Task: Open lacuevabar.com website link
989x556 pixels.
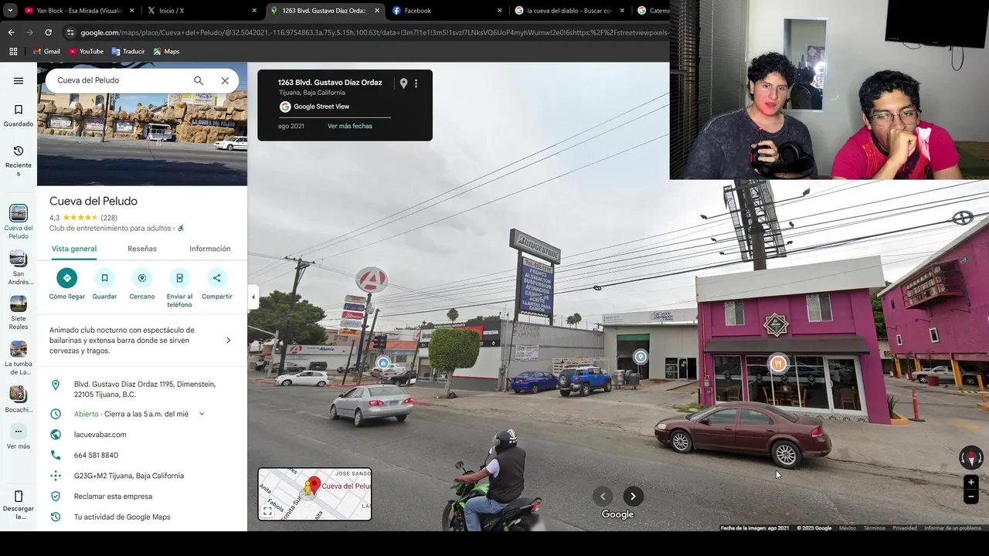Action: [x=100, y=435]
